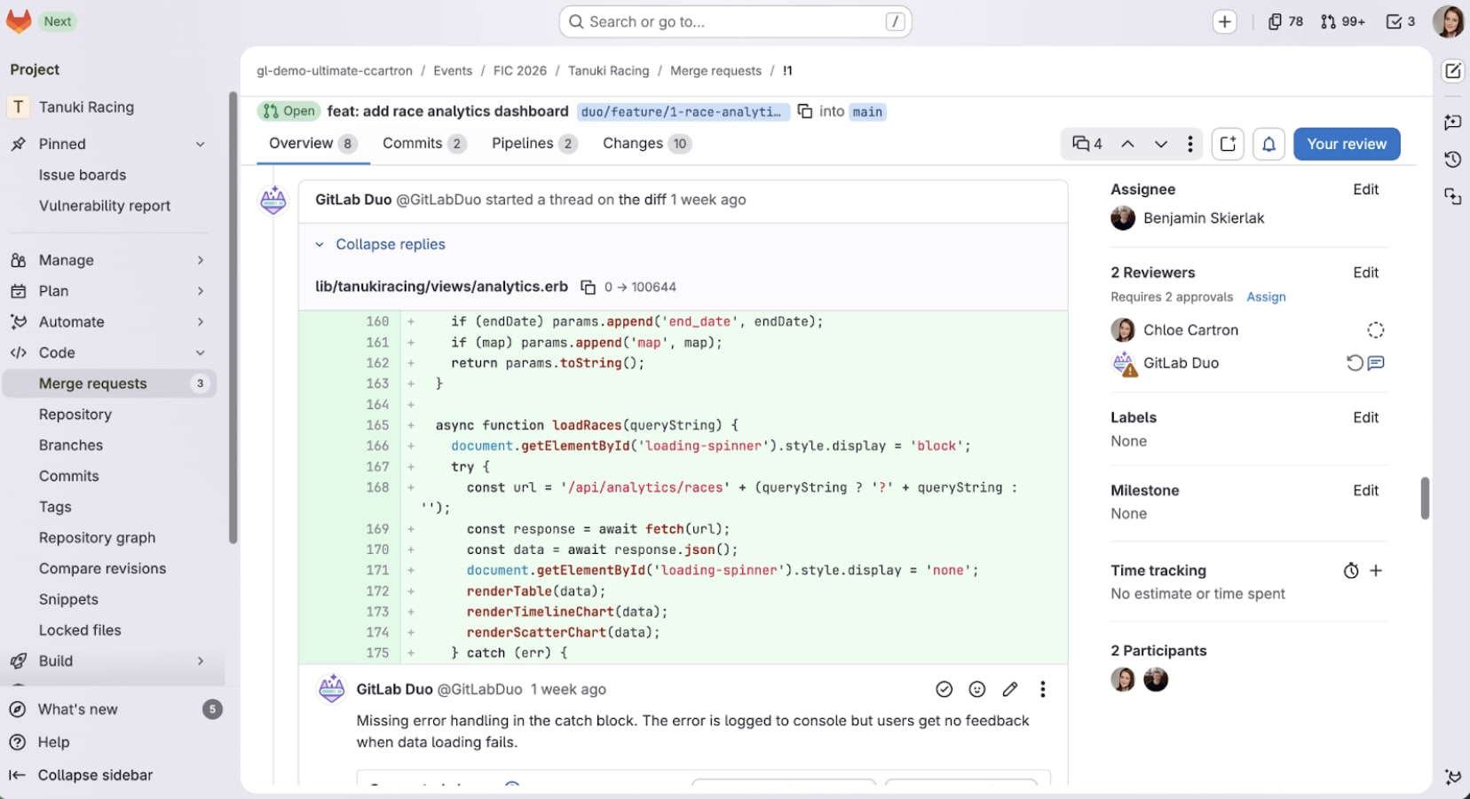Click the Your review button
This screenshot has height=799, width=1470.
pos(1347,143)
